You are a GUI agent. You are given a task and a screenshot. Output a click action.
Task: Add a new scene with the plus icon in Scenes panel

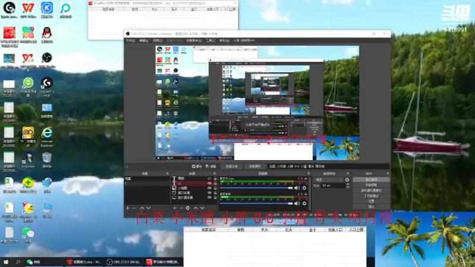tap(128, 208)
